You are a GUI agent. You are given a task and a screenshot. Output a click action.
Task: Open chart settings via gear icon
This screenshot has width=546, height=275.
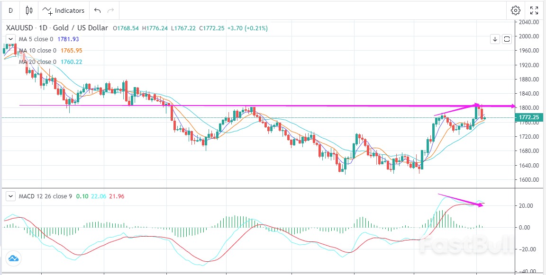pos(516,10)
